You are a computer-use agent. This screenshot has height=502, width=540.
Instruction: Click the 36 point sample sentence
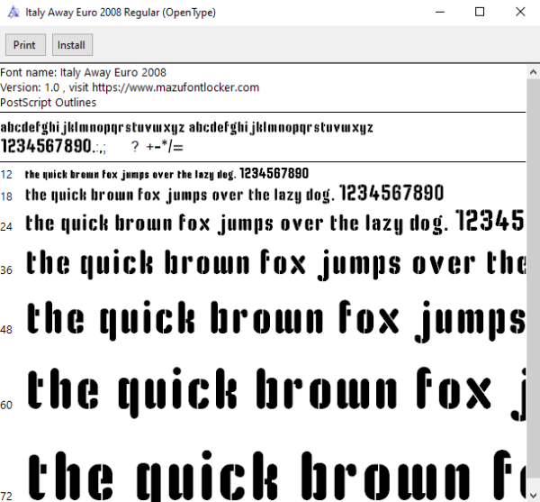point(275,264)
